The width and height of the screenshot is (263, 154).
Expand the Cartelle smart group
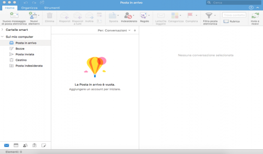point(2,30)
